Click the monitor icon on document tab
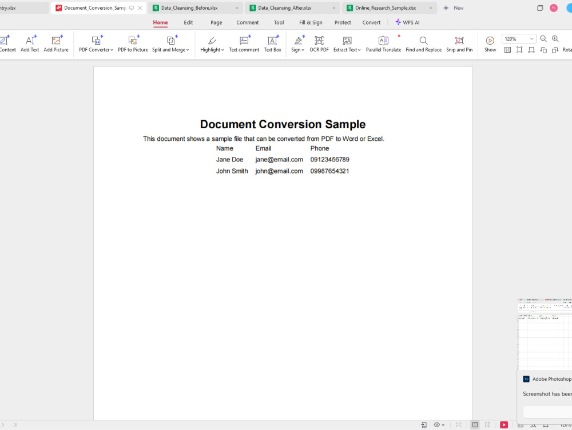This screenshot has height=430, width=572. [132, 7]
